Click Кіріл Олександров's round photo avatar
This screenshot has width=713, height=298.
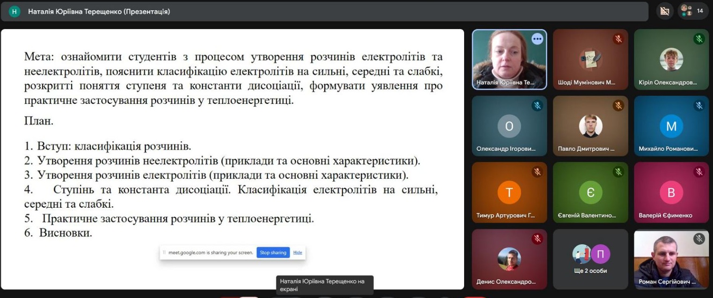[x=671, y=59]
